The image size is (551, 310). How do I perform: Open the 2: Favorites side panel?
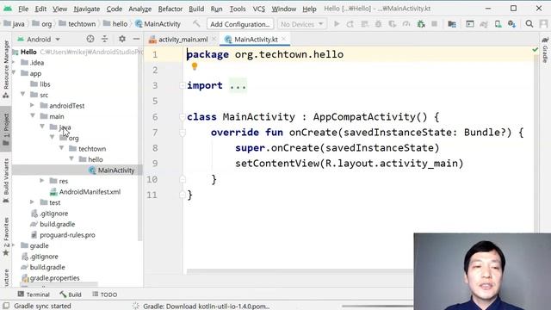(x=6, y=237)
